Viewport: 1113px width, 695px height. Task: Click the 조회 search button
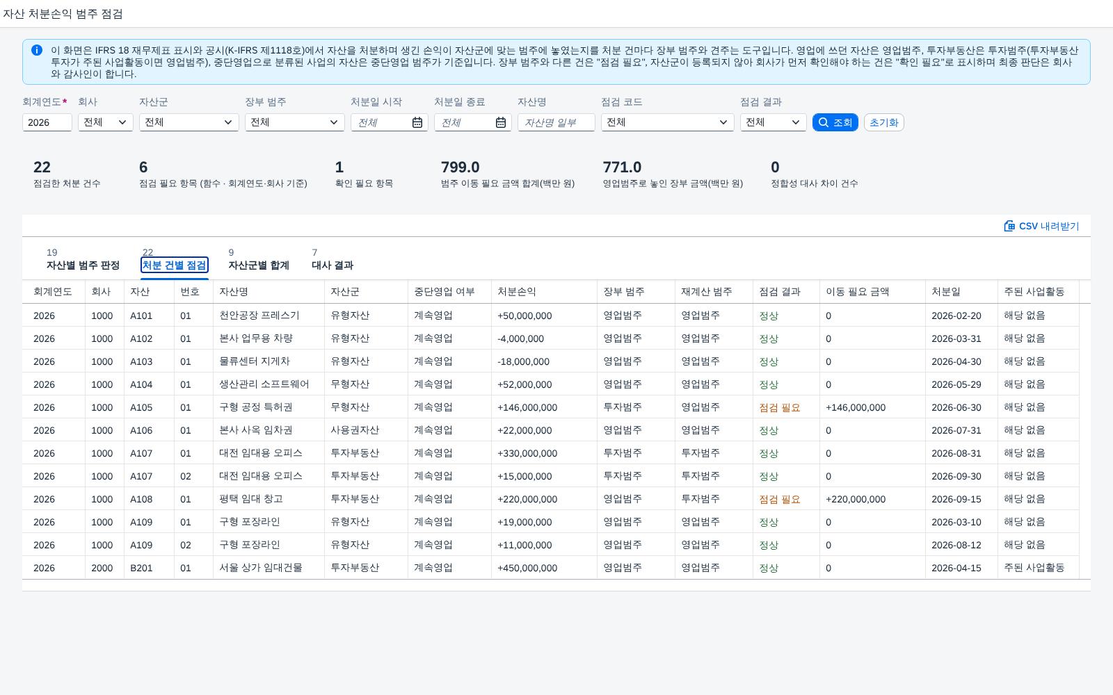click(x=835, y=122)
